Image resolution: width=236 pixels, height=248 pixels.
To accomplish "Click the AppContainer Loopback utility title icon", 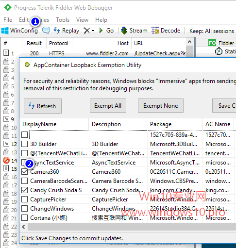I will [x=27, y=65].
